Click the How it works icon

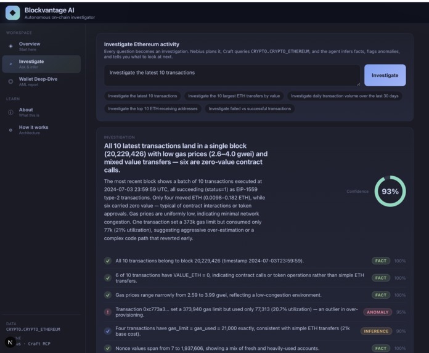coord(10,130)
